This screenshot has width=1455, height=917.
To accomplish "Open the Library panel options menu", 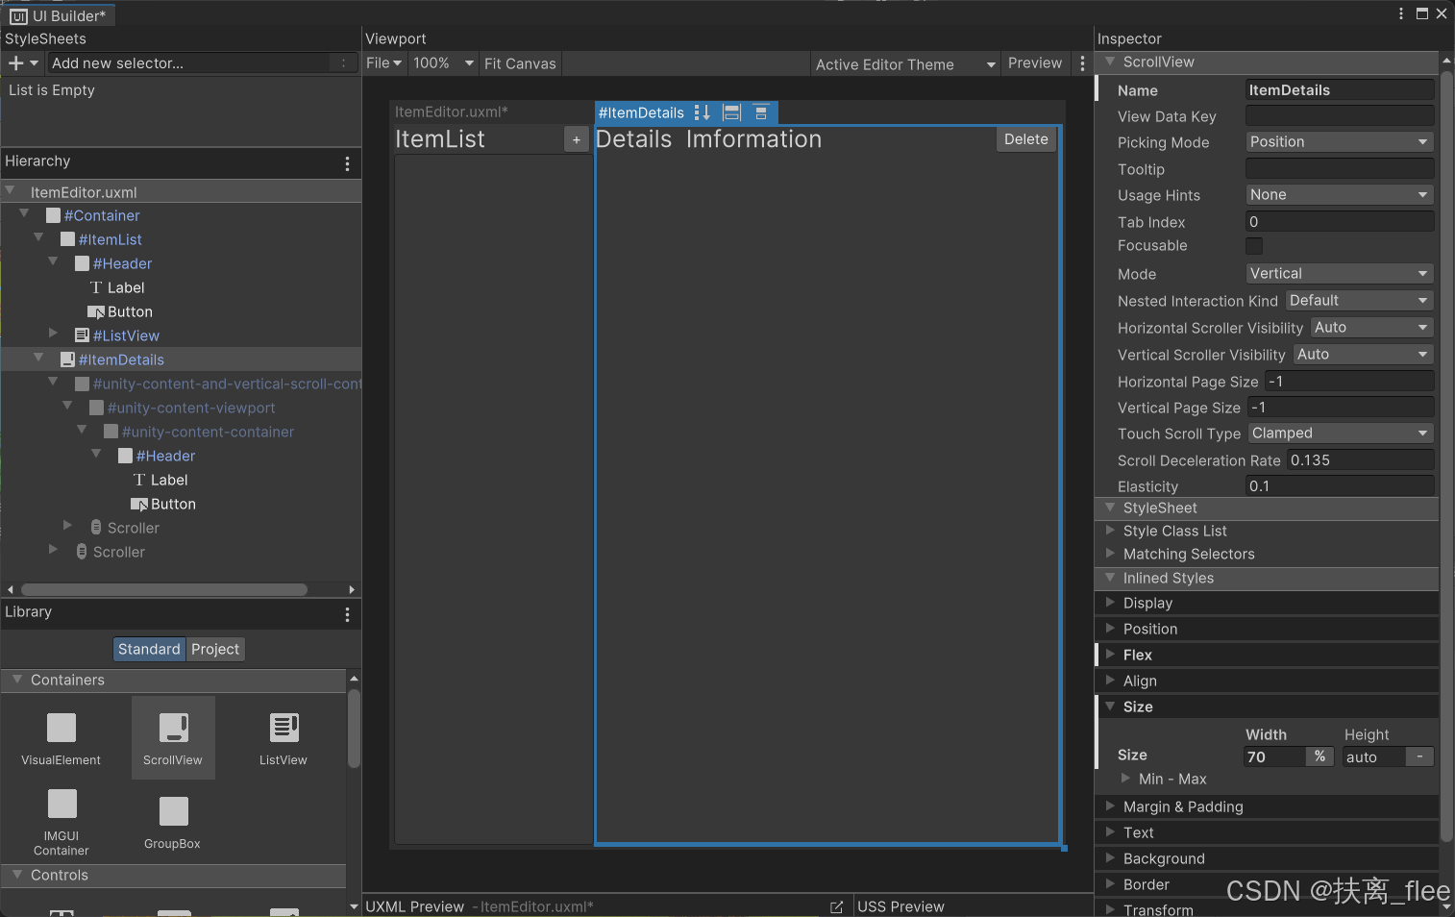I will point(347,614).
